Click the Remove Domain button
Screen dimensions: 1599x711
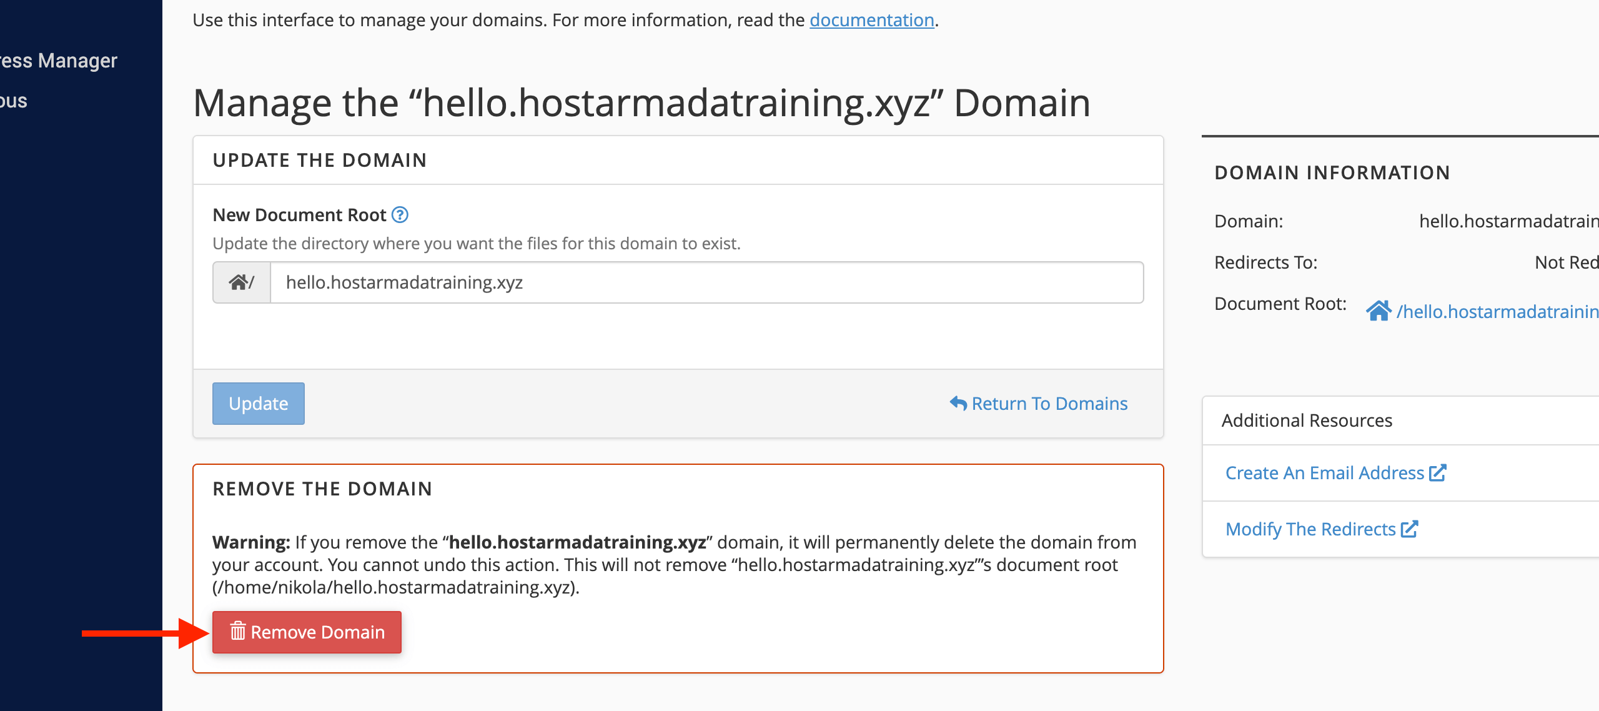tap(307, 632)
